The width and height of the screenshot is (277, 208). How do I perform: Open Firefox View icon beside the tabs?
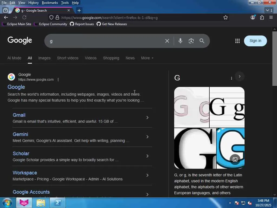[5, 11]
